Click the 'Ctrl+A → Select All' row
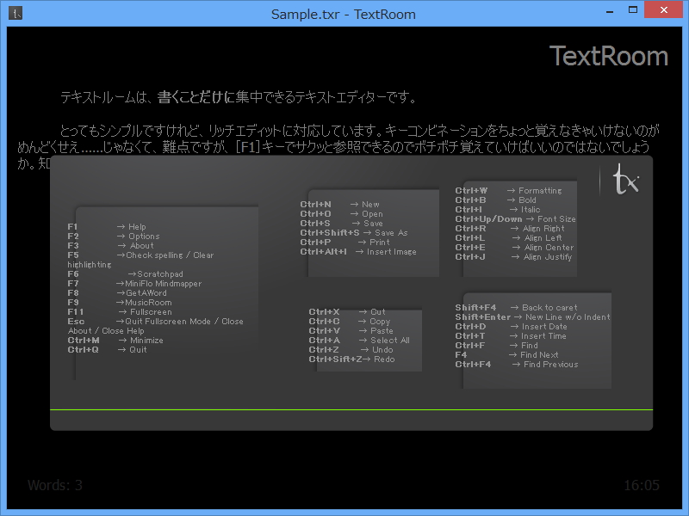This screenshot has height=516, width=689. pos(359,340)
